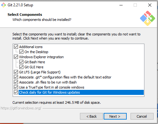Uncheck daily Git for Windows updates checkbox
The height and width of the screenshot is (124, 158).
16,92
